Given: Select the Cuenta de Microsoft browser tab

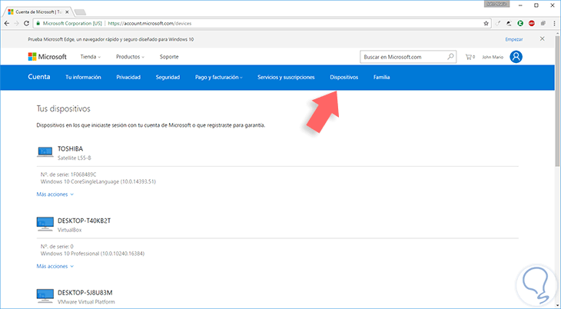Looking at the screenshot, I should click(37, 12).
